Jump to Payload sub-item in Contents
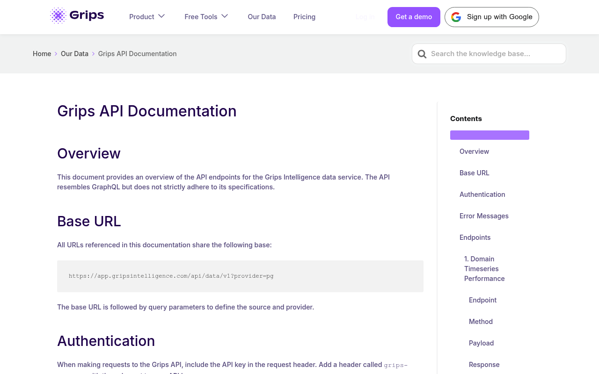This screenshot has height=374, width=599. (x=481, y=343)
